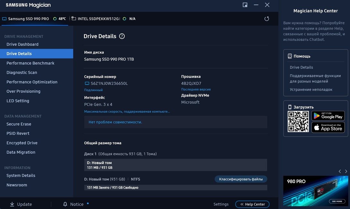
Task: Select Samsung SSD 990 PRO drive tab
Action: [35, 19]
